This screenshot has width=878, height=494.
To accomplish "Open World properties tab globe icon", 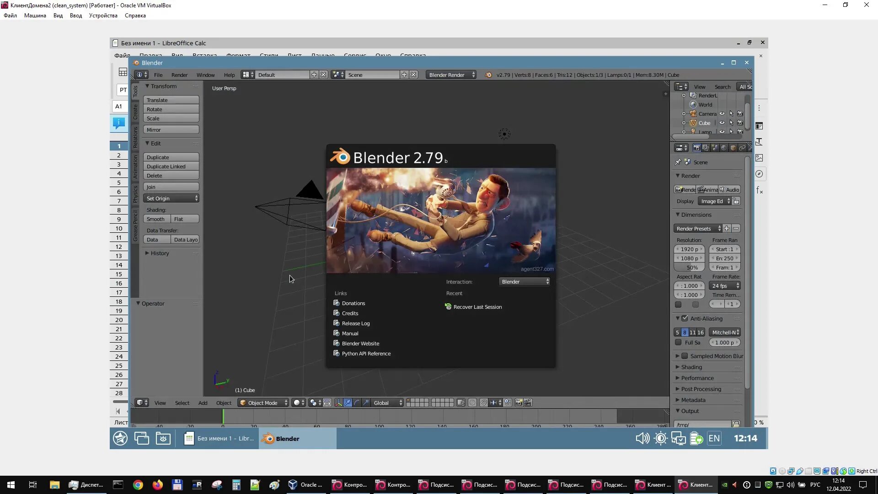I will coord(724,148).
